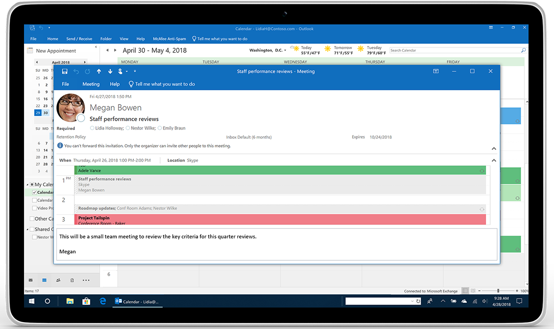Switch to the Meeting tab
The width and height of the screenshot is (554, 329).
pyautogui.click(x=90, y=84)
